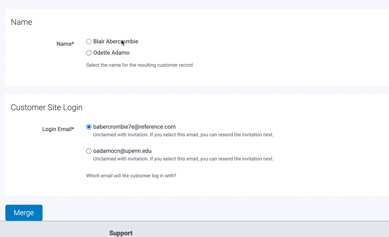The height and width of the screenshot is (237, 389).
Task: Click 'Select the name for the resulting' hint
Action: (139, 65)
